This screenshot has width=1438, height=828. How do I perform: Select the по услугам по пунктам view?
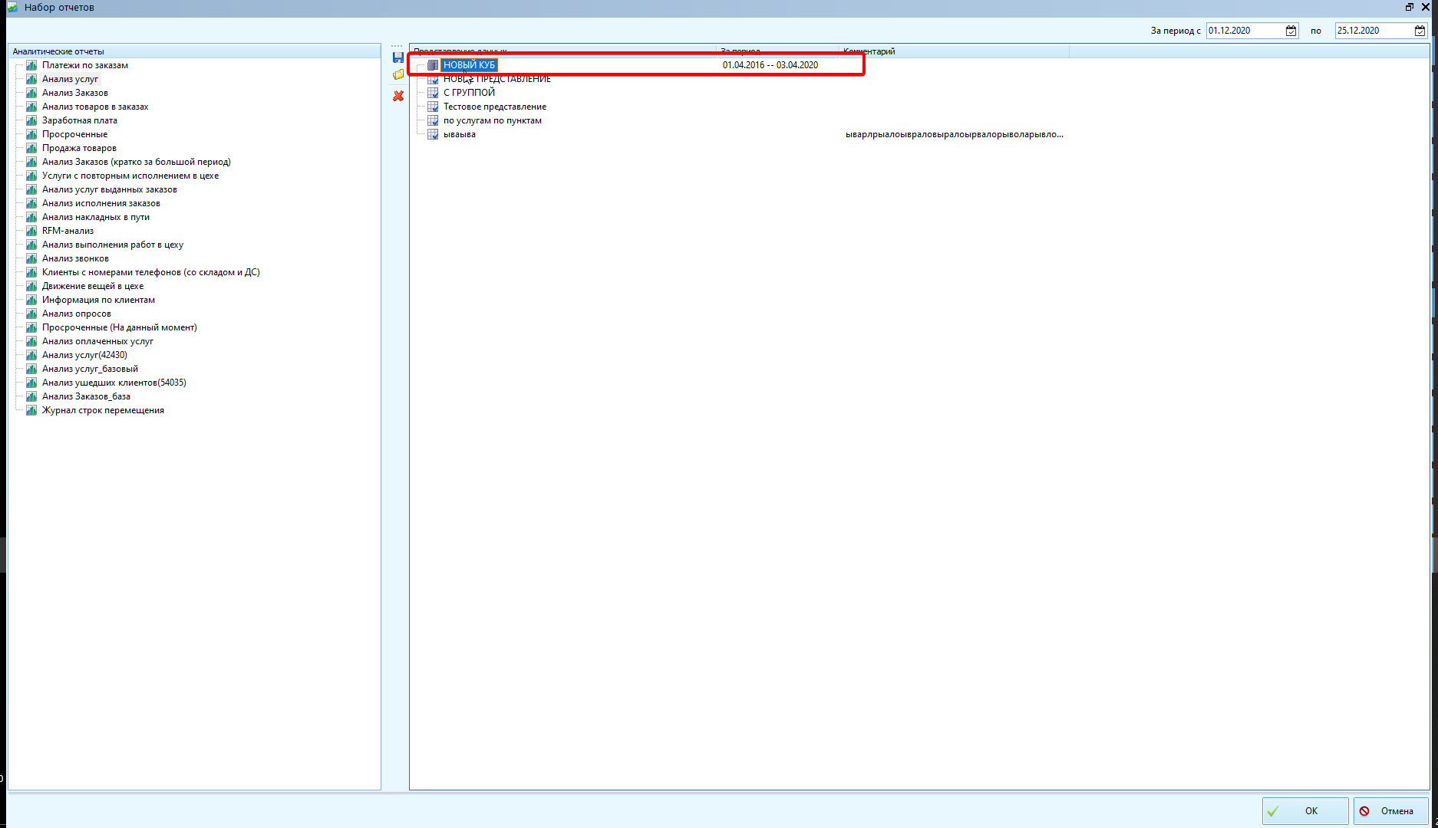[x=493, y=120]
